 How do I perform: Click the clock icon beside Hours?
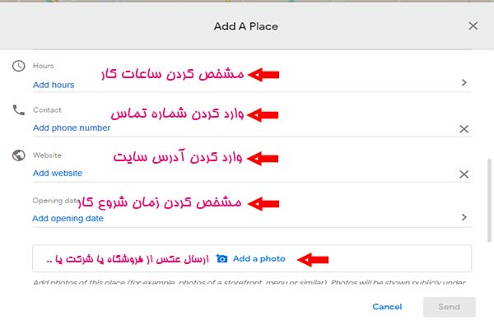[x=19, y=67]
